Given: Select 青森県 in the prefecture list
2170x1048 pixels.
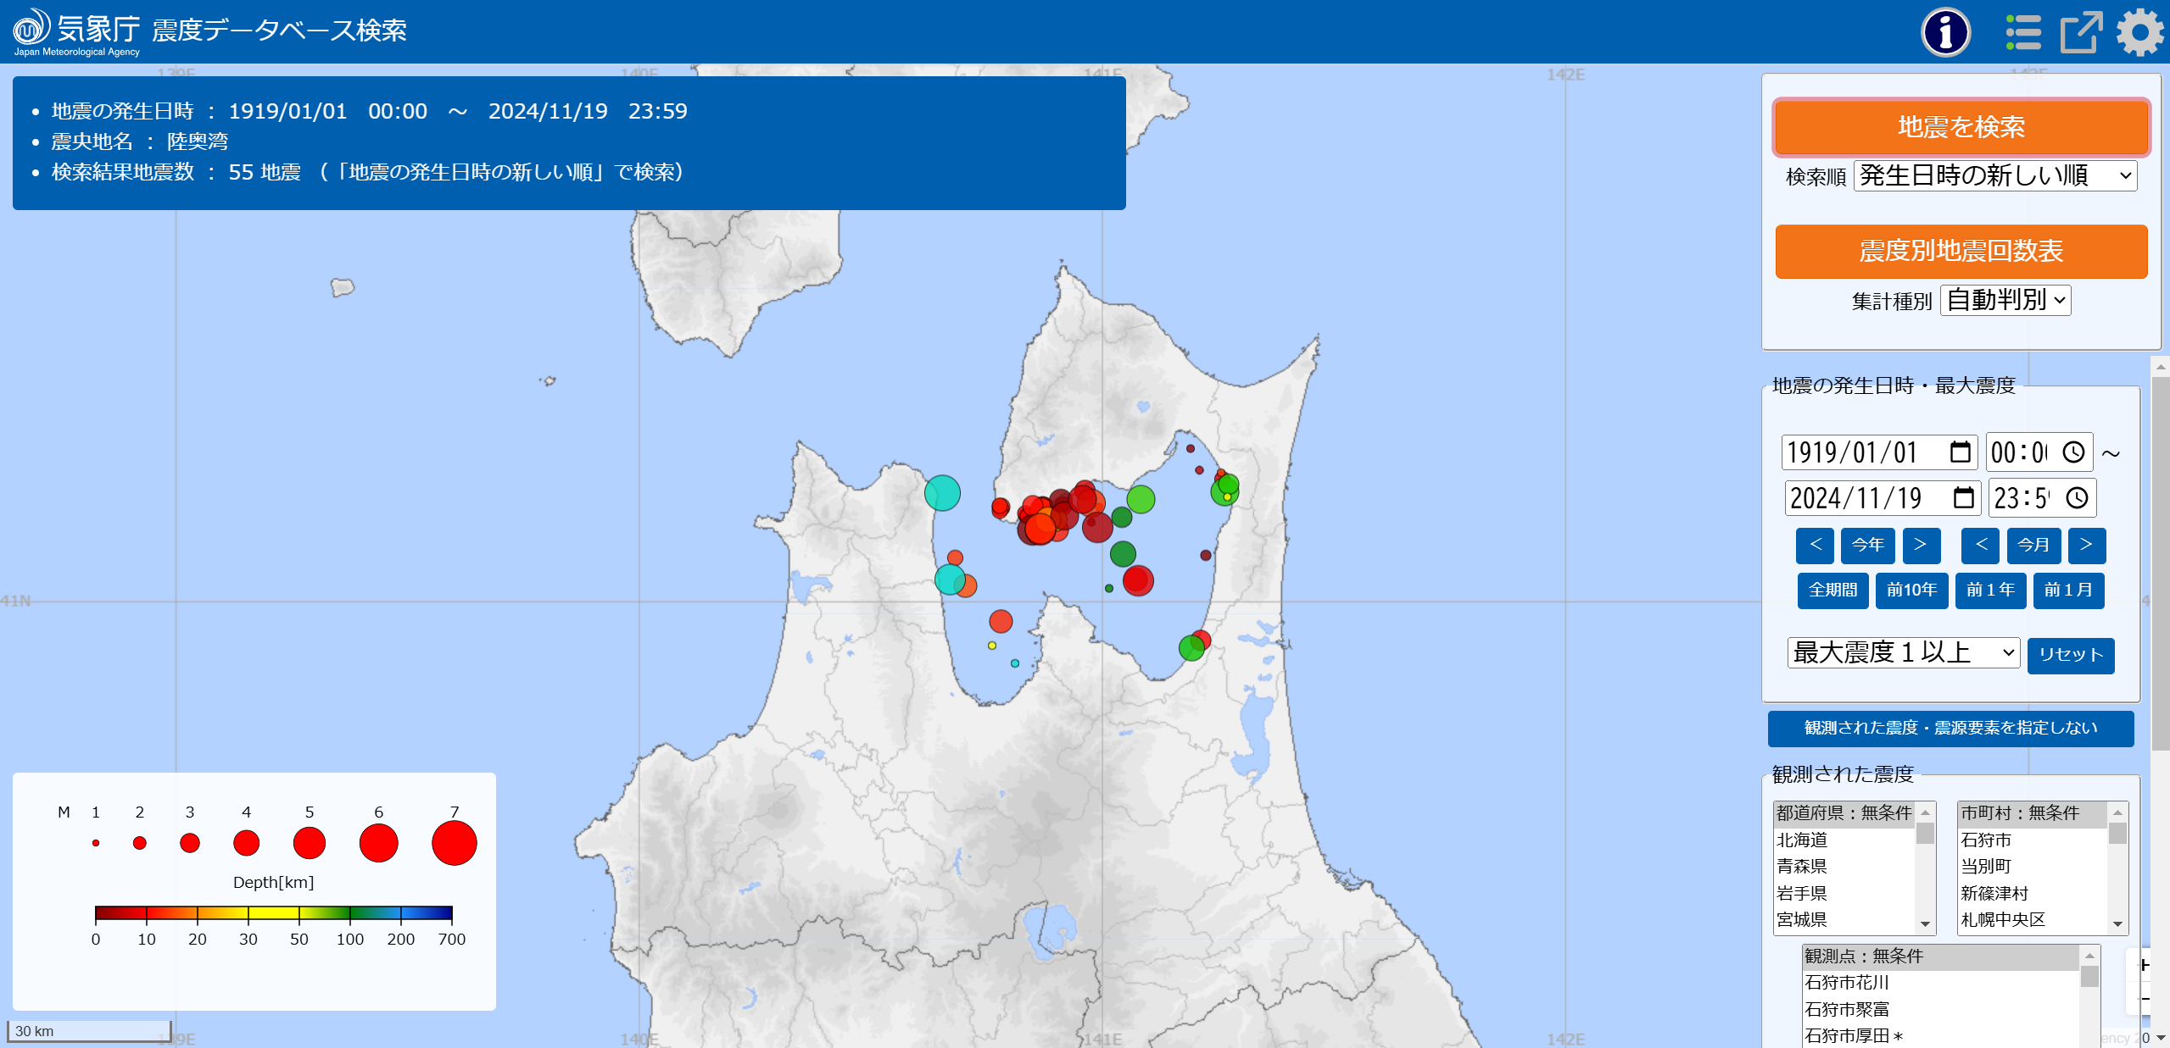Looking at the screenshot, I should (1801, 866).
